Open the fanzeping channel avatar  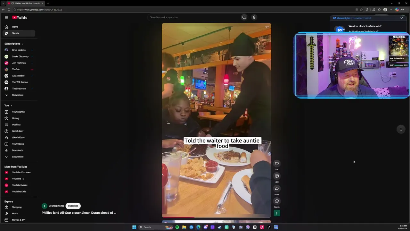[x=45, y=206]
